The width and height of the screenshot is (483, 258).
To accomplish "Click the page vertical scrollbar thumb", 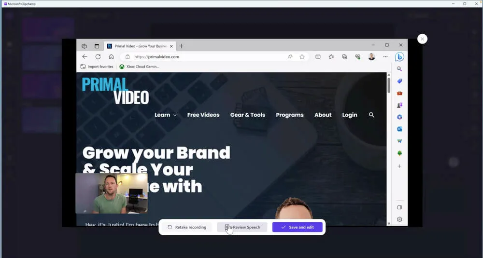I will coord(389,85).
